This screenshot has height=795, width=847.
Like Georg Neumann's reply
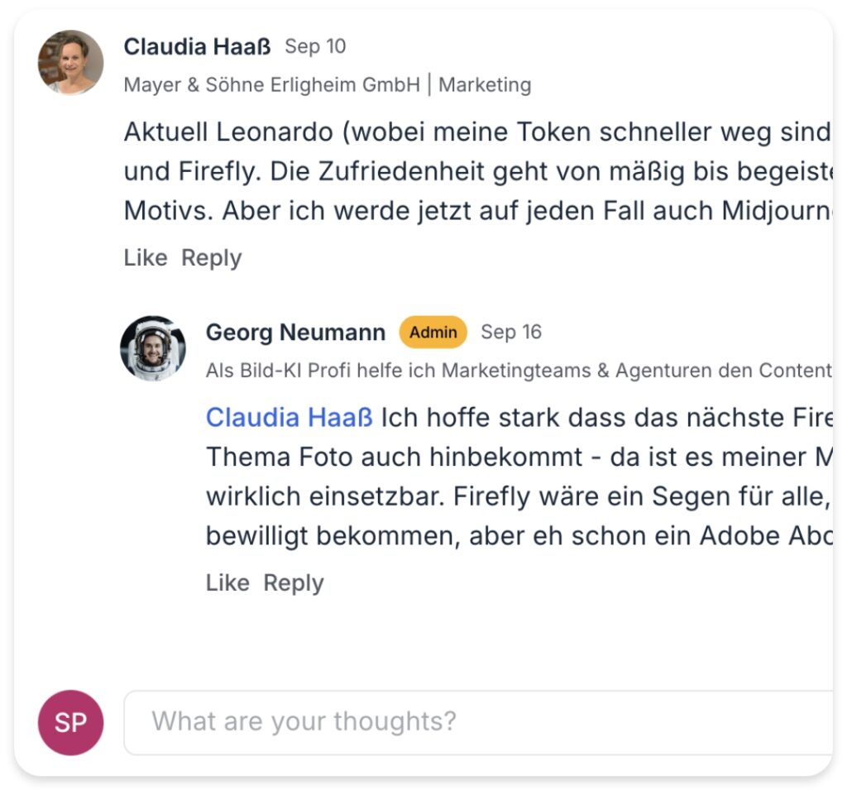tap(227, 583)
